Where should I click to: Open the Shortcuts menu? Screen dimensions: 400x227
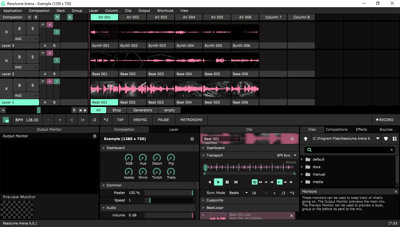pyautogui.click(x=165, y=11)
